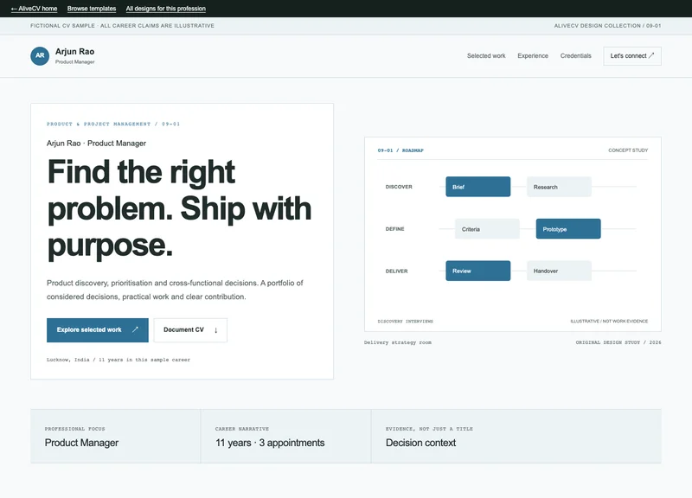692x498 pixels.
Task: Click the DEFINE row label
Action: 394,229
